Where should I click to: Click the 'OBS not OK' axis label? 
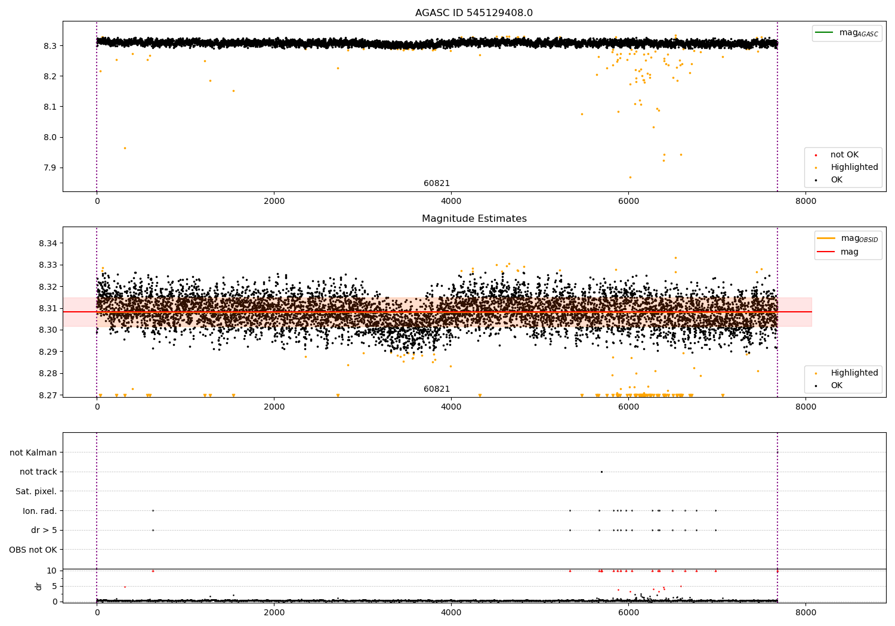point(33,550)
